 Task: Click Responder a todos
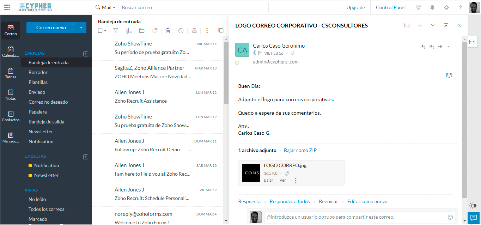(x=290, y=201)
